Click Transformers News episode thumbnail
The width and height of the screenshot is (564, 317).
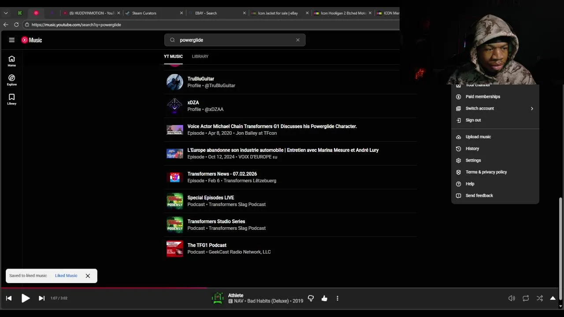coord(175,177)
